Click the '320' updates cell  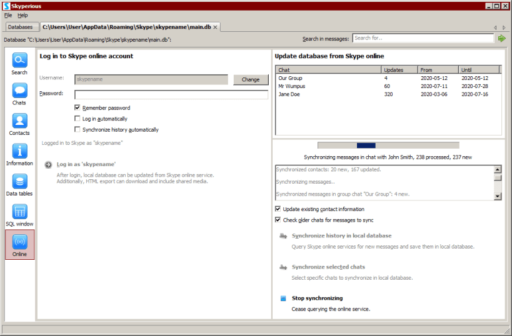tap(388, 94)
